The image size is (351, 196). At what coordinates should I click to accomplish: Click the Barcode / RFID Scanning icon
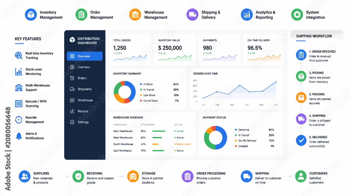(x=19, y=104)
